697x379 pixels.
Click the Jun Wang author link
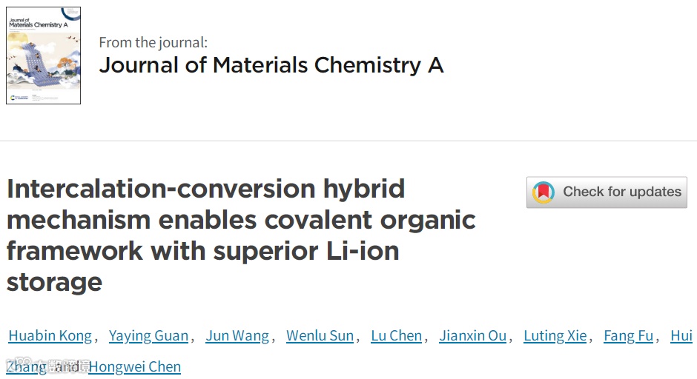point(237,336)
